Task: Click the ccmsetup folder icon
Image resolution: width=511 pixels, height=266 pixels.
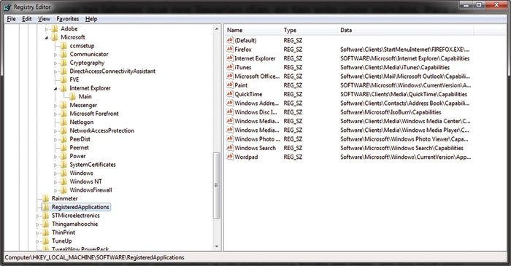Action: [64, 46]
